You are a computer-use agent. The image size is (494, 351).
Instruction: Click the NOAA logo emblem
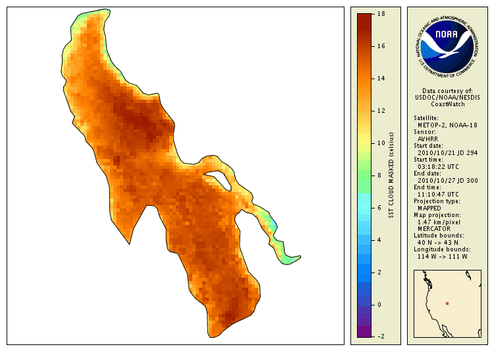tap(447, 47)
